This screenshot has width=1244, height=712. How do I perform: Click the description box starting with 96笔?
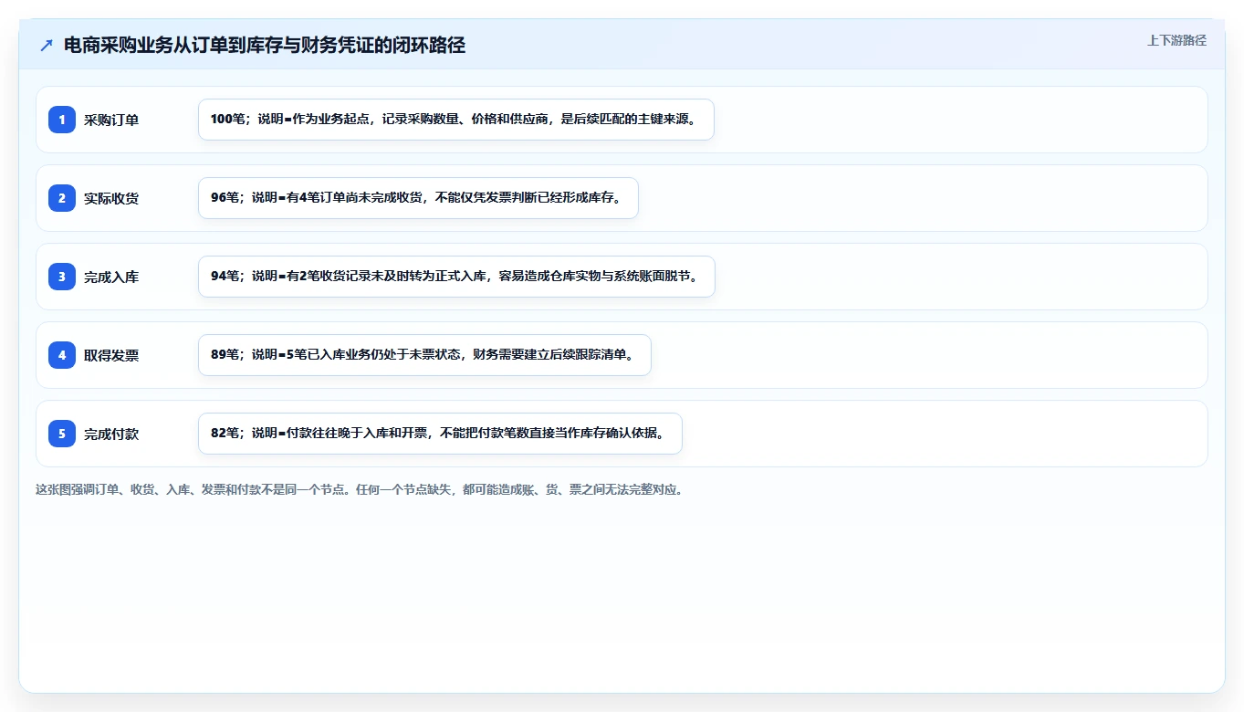(418, 198)
